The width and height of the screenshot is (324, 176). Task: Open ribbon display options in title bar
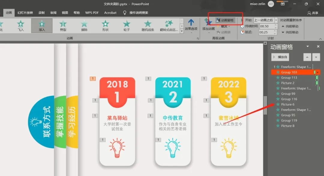click(x=283, y=4)
